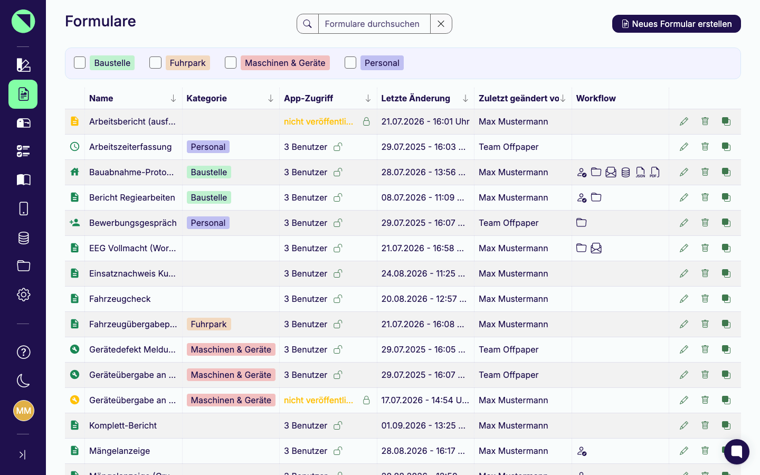Open settings gear in sidebar
This screenshot has height=475, width=760.
coord(23,294)
